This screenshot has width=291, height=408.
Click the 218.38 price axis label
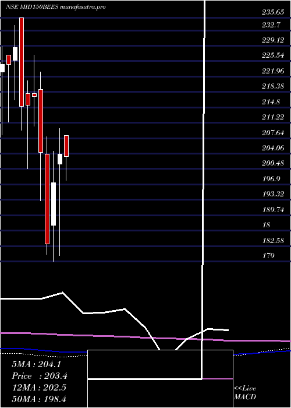coord(273,86)
